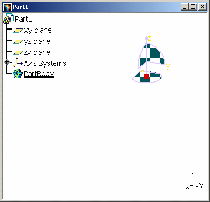210x202 pixels.
Task: Select the yz plane icon
Action: [x=18, y=42]
